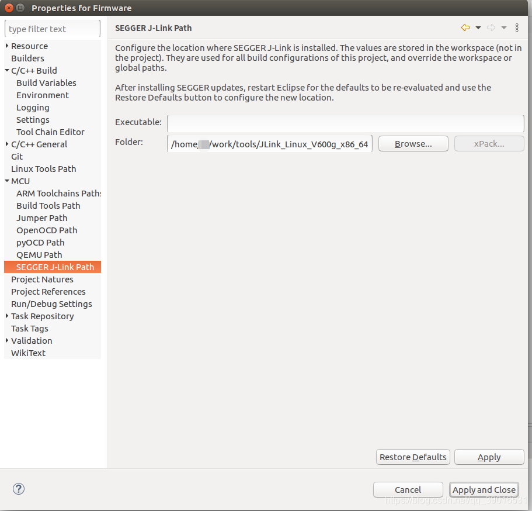Image resolution: width=532 pixels, height=511 pixels.
Task: Open the Logging settings page
Action: coord(33,108)
